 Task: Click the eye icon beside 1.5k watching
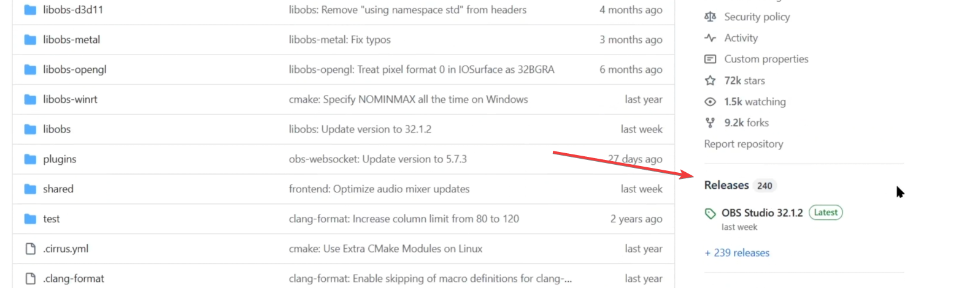(710, 102)
